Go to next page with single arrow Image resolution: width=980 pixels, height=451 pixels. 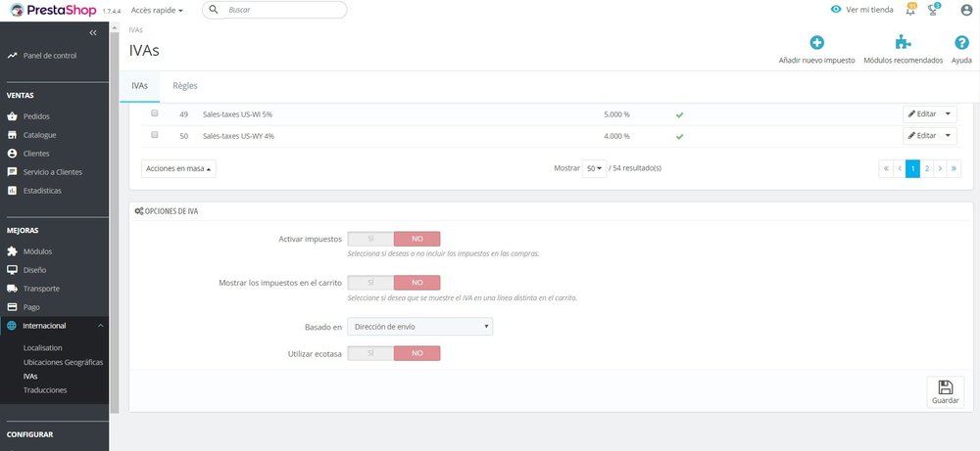coord(940,169)
